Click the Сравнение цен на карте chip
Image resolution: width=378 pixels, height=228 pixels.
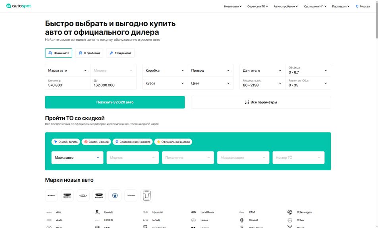(x=133, y=142)
